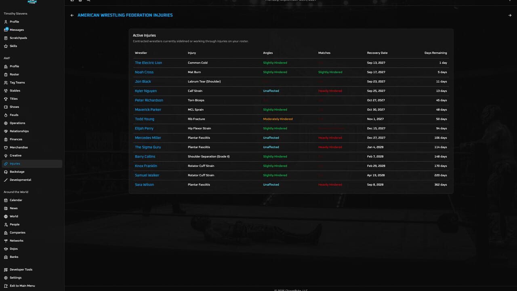Open Peter Richardson wrestler link
Image resolution: width=517 pixels, height=291 pixels.
149,100
